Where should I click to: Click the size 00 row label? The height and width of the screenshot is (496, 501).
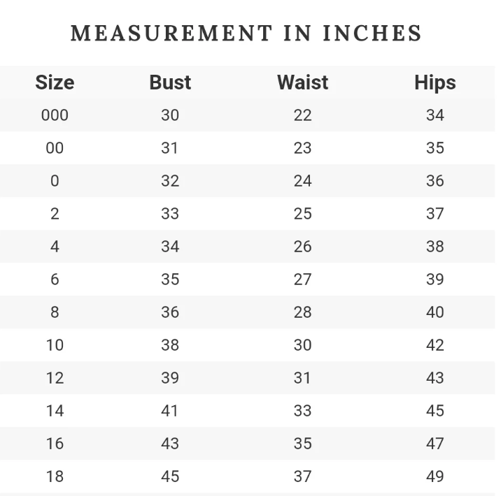coord(55,148)
